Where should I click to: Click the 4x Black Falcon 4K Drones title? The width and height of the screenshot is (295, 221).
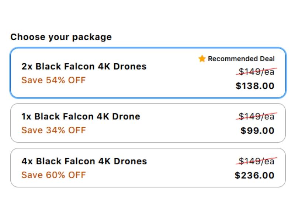pos(84,161)
